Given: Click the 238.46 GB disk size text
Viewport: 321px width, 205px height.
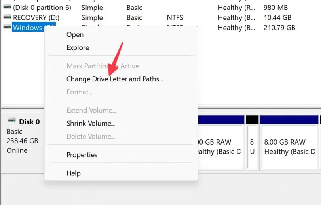Looking at the screenshot, I should click(x=22, y=141).
